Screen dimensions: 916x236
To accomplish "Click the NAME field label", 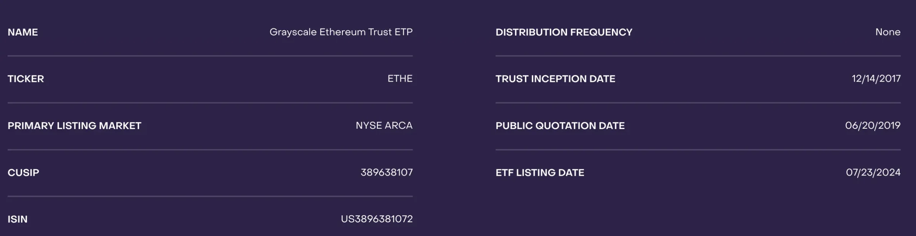I will 23,32.
